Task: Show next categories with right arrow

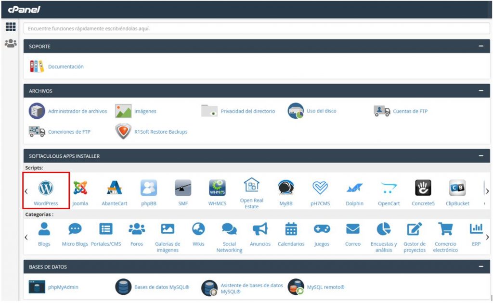Action: (487, 238)
